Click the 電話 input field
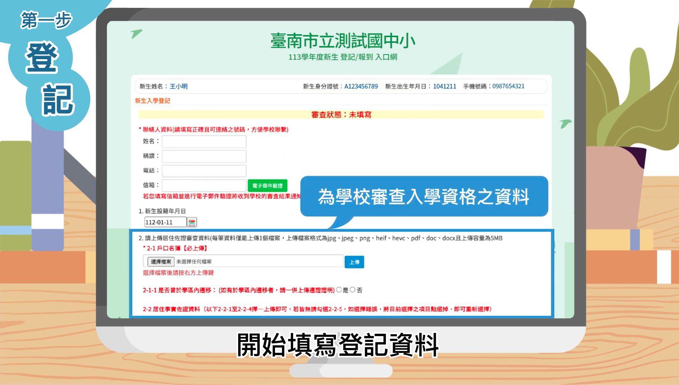The width and height of the screenshot is (679, 385). coord(204,171)
